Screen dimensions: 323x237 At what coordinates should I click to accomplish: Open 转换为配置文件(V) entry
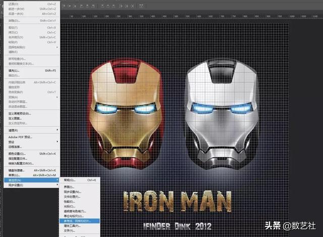tap(32, 163)
